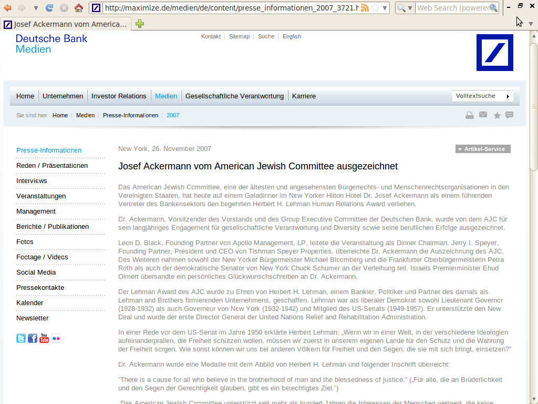Open Home in main navigation
This screenshot has height=404, width=538.
pyautogui.click(x=25, y=96)
